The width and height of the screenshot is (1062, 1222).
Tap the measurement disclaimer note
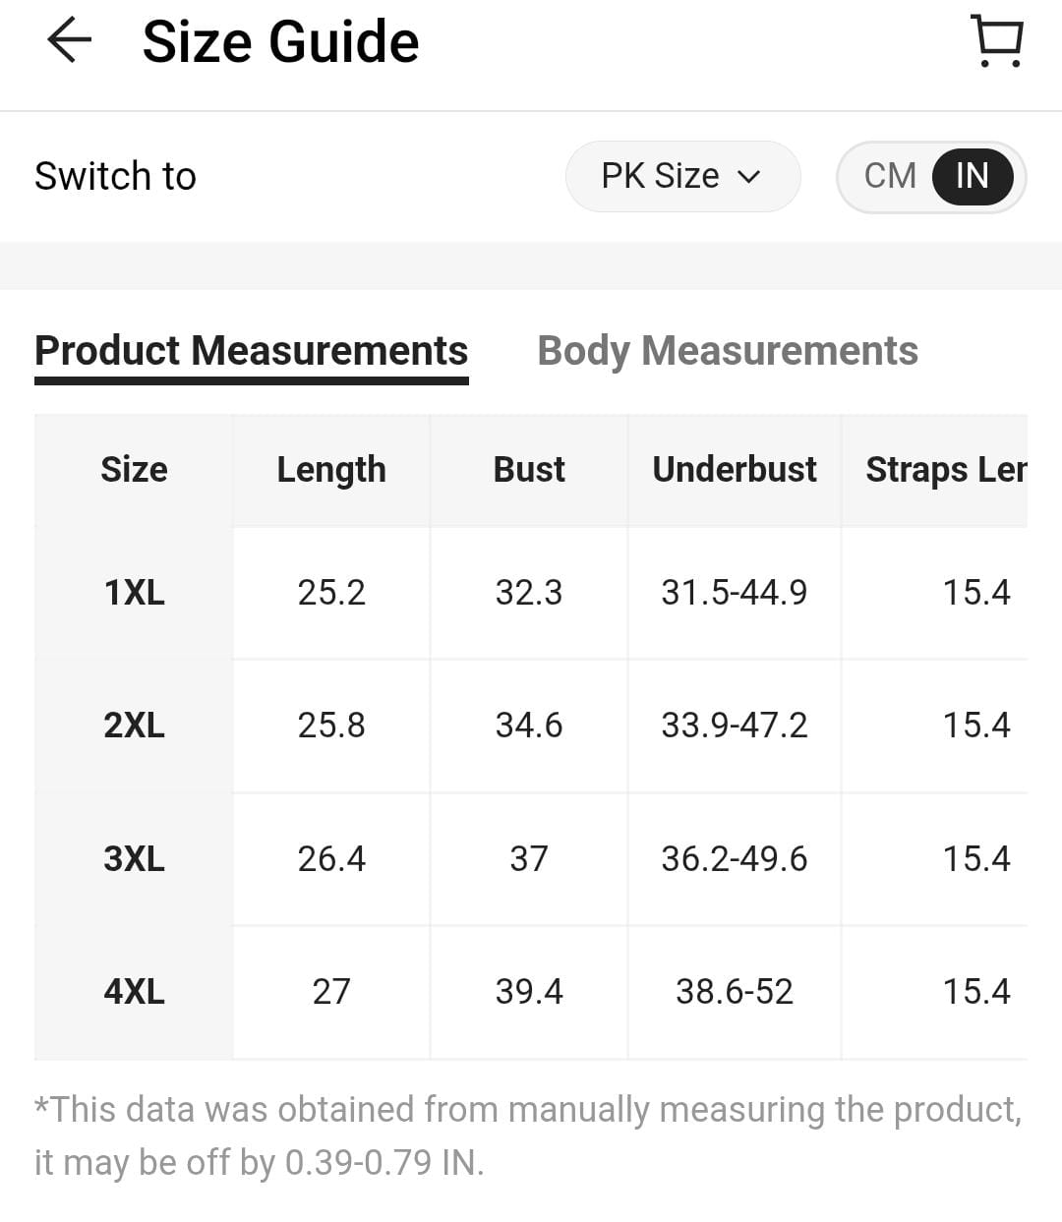coord(529,1135)
